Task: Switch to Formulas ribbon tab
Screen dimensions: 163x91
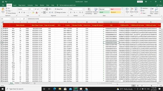Action: [30, 5]
